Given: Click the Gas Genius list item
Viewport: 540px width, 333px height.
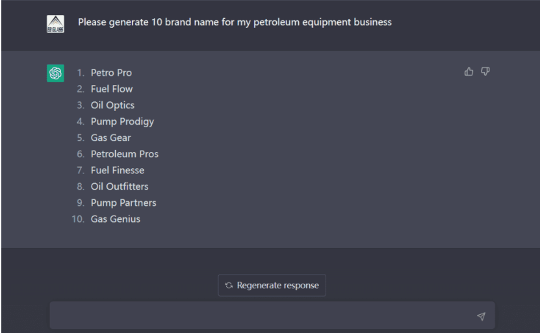Looking at the screenshot, I should [x=116, y=219].
